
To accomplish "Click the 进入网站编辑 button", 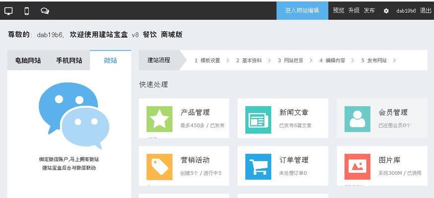I will click(x=302, y=10).
